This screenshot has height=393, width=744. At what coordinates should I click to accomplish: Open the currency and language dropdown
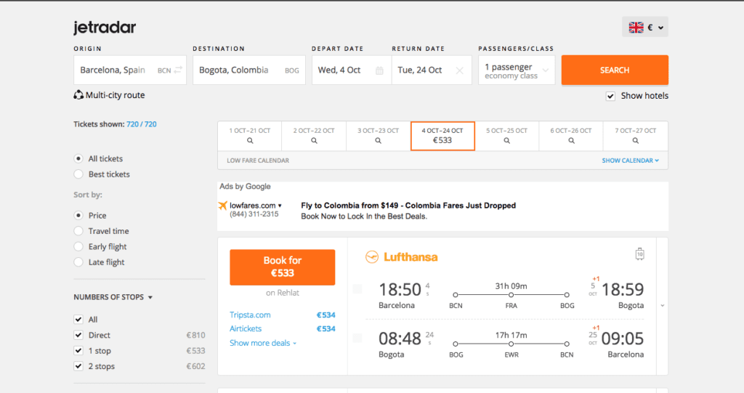tap(645, 28)
